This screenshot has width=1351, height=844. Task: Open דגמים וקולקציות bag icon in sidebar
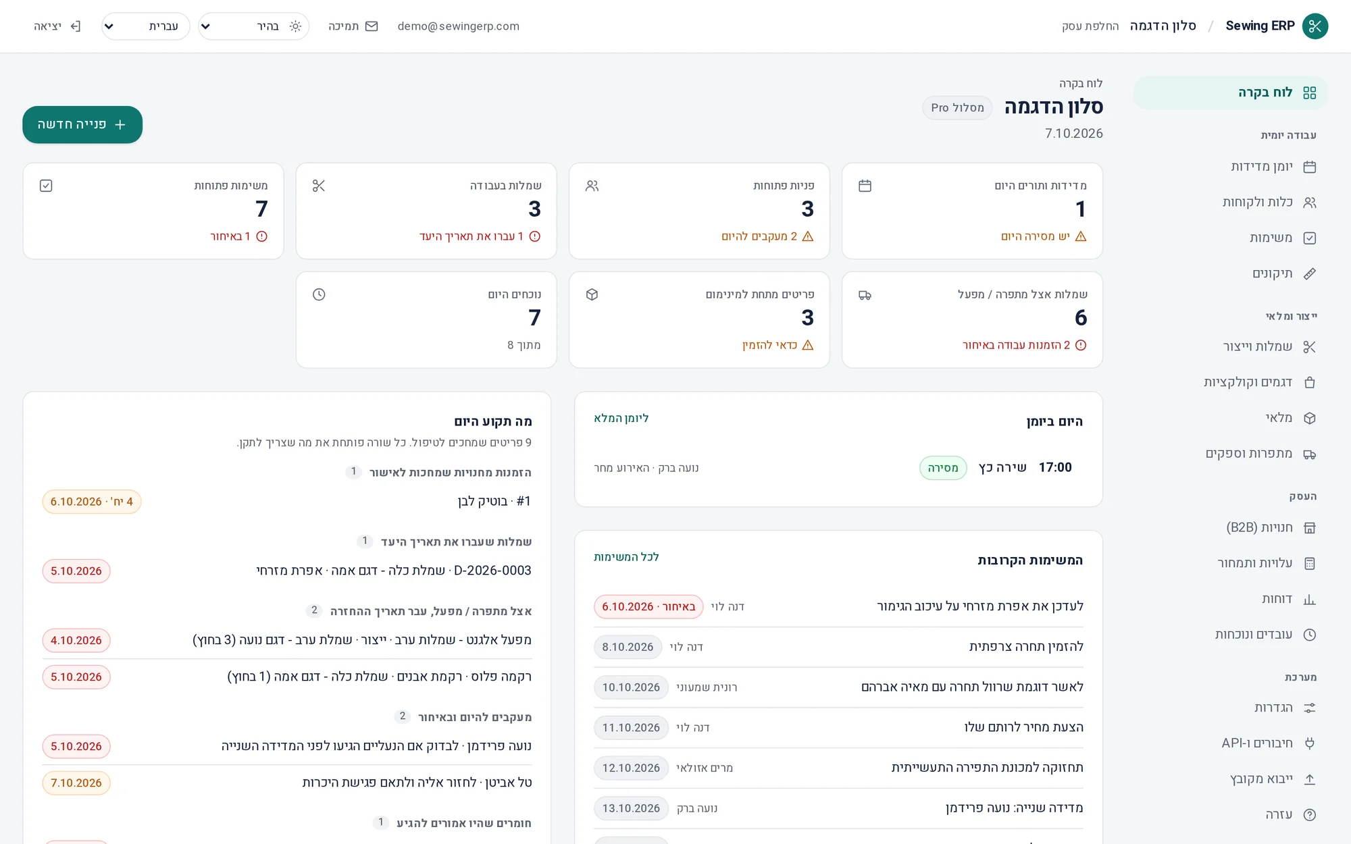1309,382
